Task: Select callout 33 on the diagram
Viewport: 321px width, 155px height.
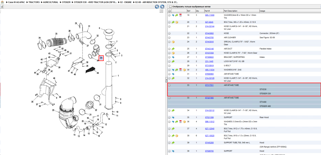Action: [x=101, y=58]
